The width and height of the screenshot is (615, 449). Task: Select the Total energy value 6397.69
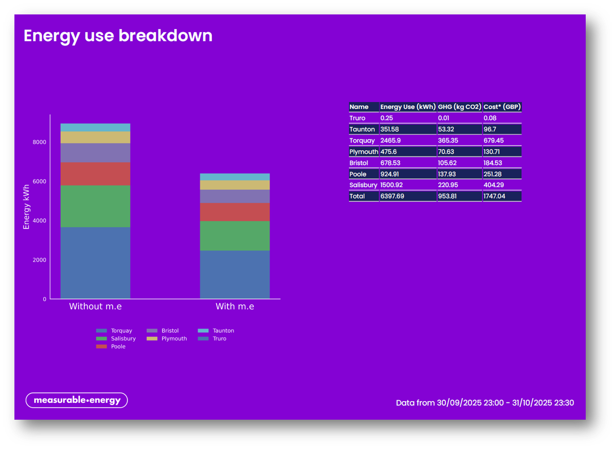click(392, 197)
